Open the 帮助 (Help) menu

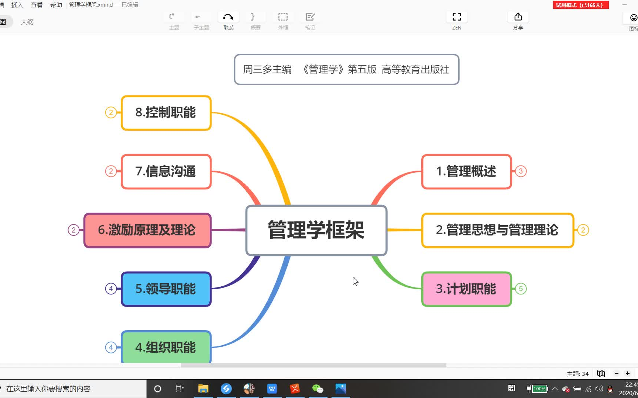point(56,5)
